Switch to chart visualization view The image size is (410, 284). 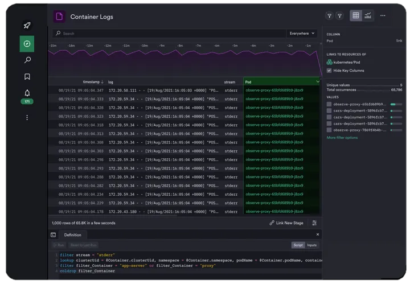pos(368,15)
